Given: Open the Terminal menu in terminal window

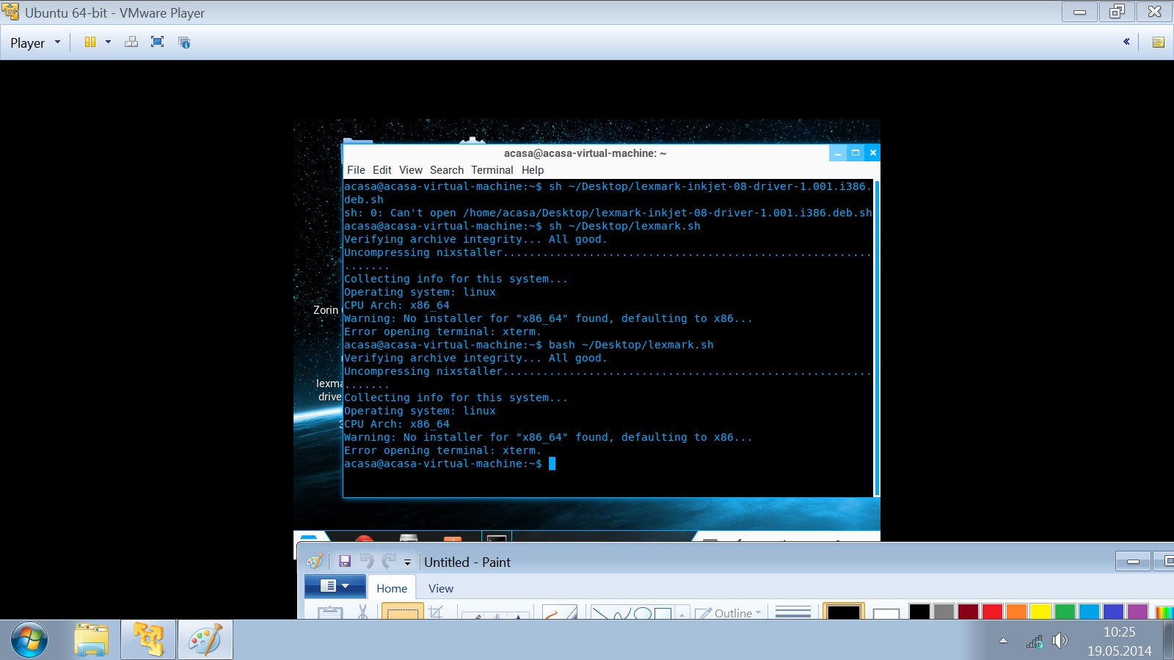Looking at the screenshot, I should pyautogui.click(x=492, y=170).
